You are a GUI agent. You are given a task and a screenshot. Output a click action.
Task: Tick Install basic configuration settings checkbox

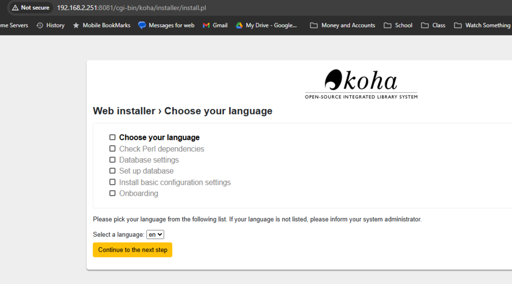pyautogui.click(x=112, y=182)
